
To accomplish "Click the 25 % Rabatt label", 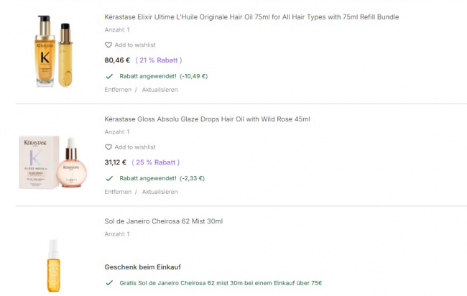I will click(157, 162).
